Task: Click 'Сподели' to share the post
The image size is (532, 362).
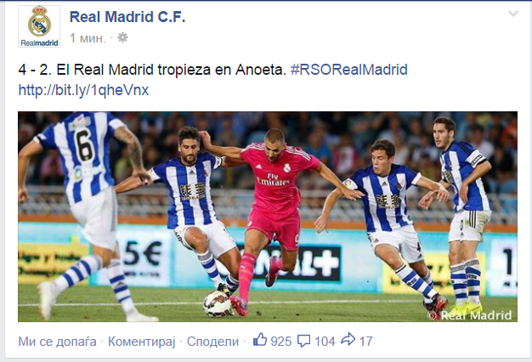Action: coord(212,342)
